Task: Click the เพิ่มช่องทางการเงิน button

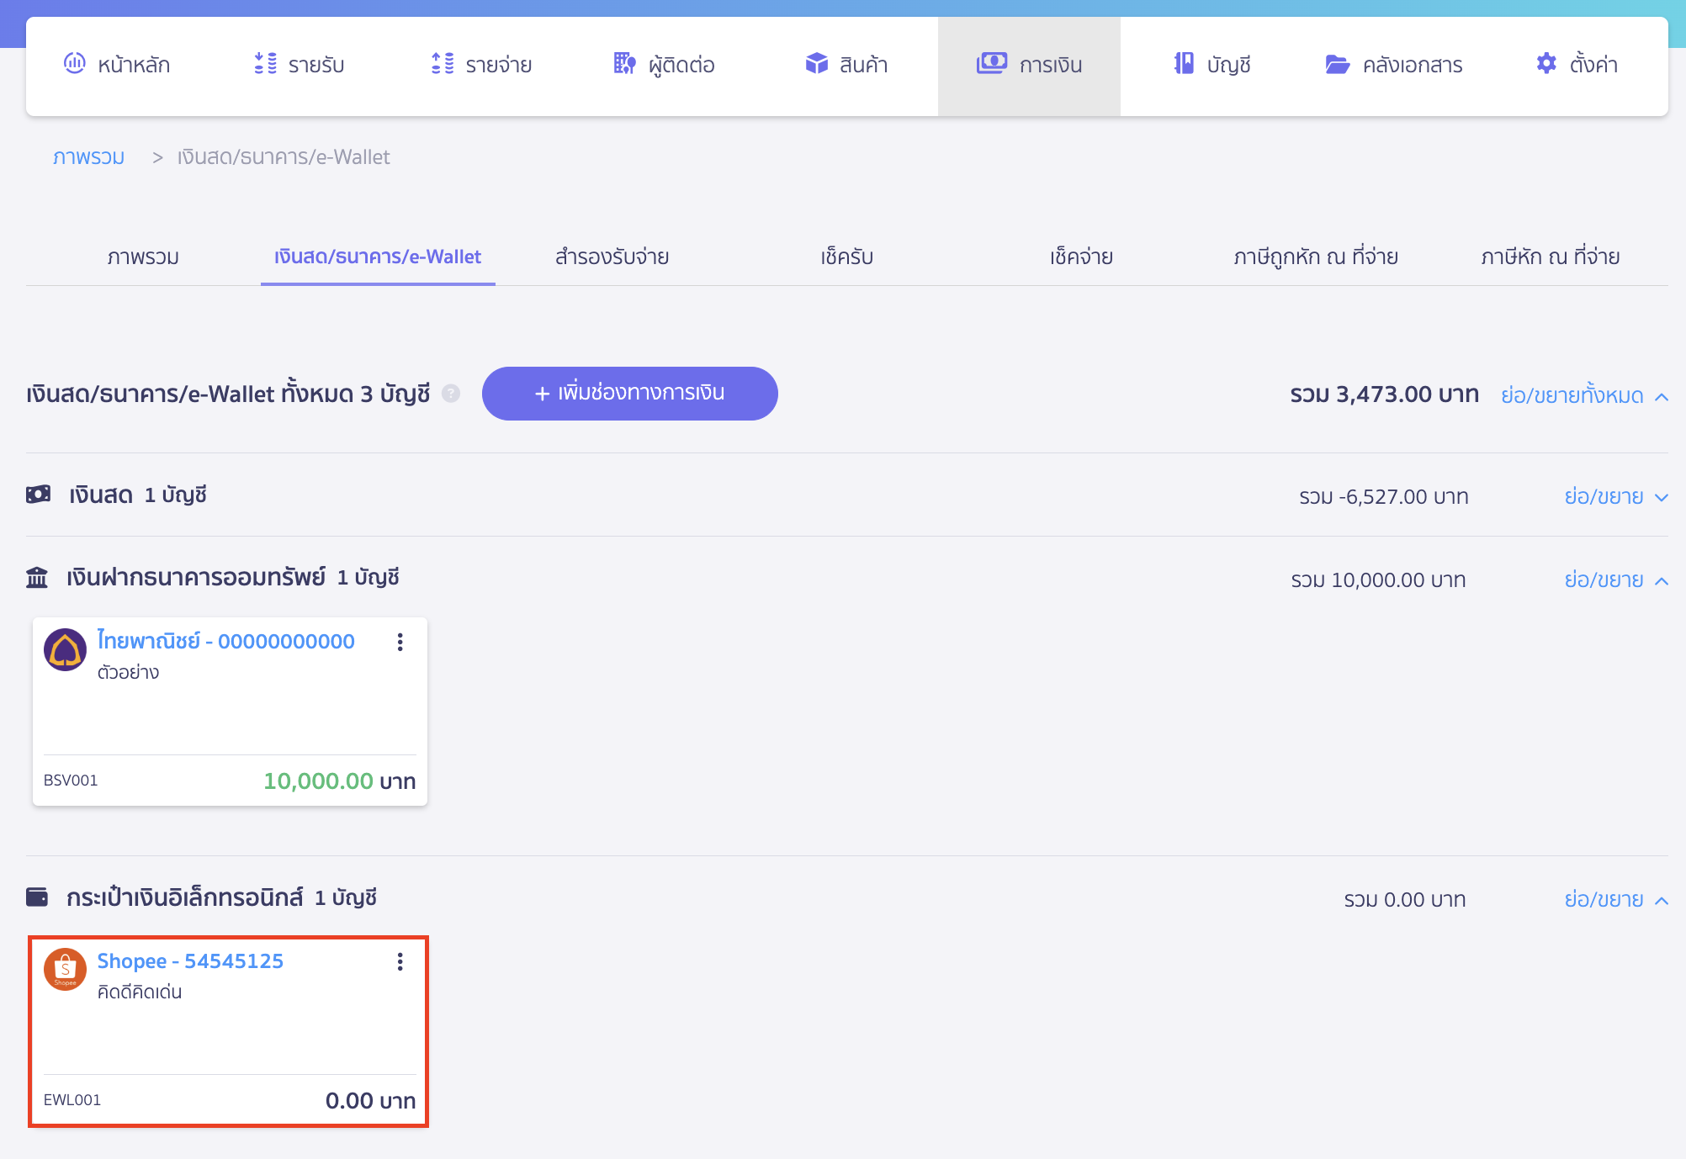Action: click(629, 393)
